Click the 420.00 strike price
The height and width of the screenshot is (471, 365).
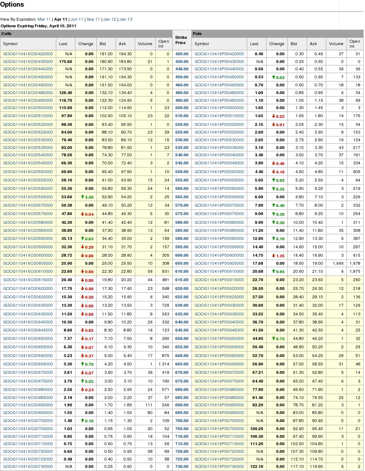click(x=182, y=54)
